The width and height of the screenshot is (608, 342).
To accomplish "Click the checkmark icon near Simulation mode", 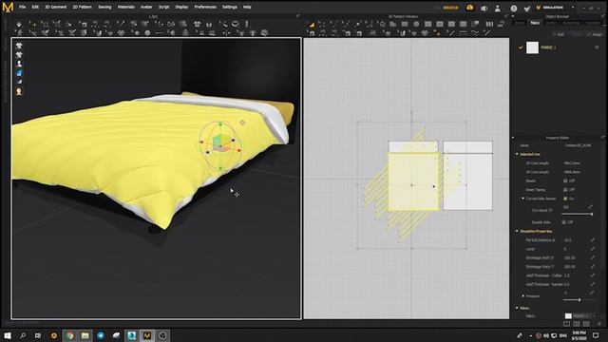I will [526, 8].
